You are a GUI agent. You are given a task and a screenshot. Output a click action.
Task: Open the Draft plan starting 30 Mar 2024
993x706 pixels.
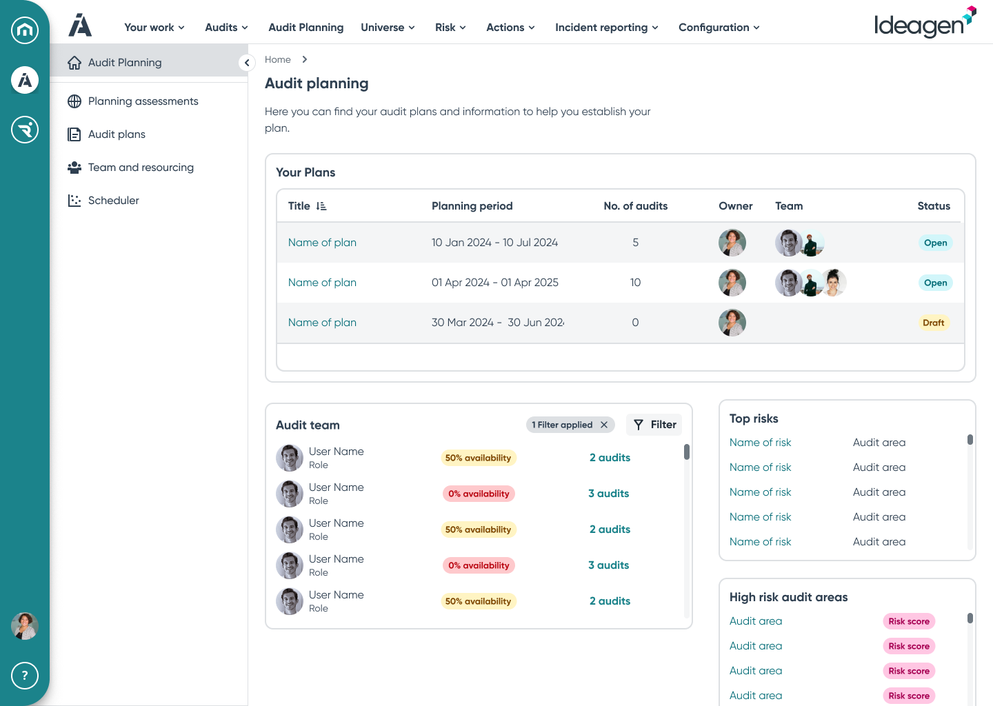pos(322,323)
